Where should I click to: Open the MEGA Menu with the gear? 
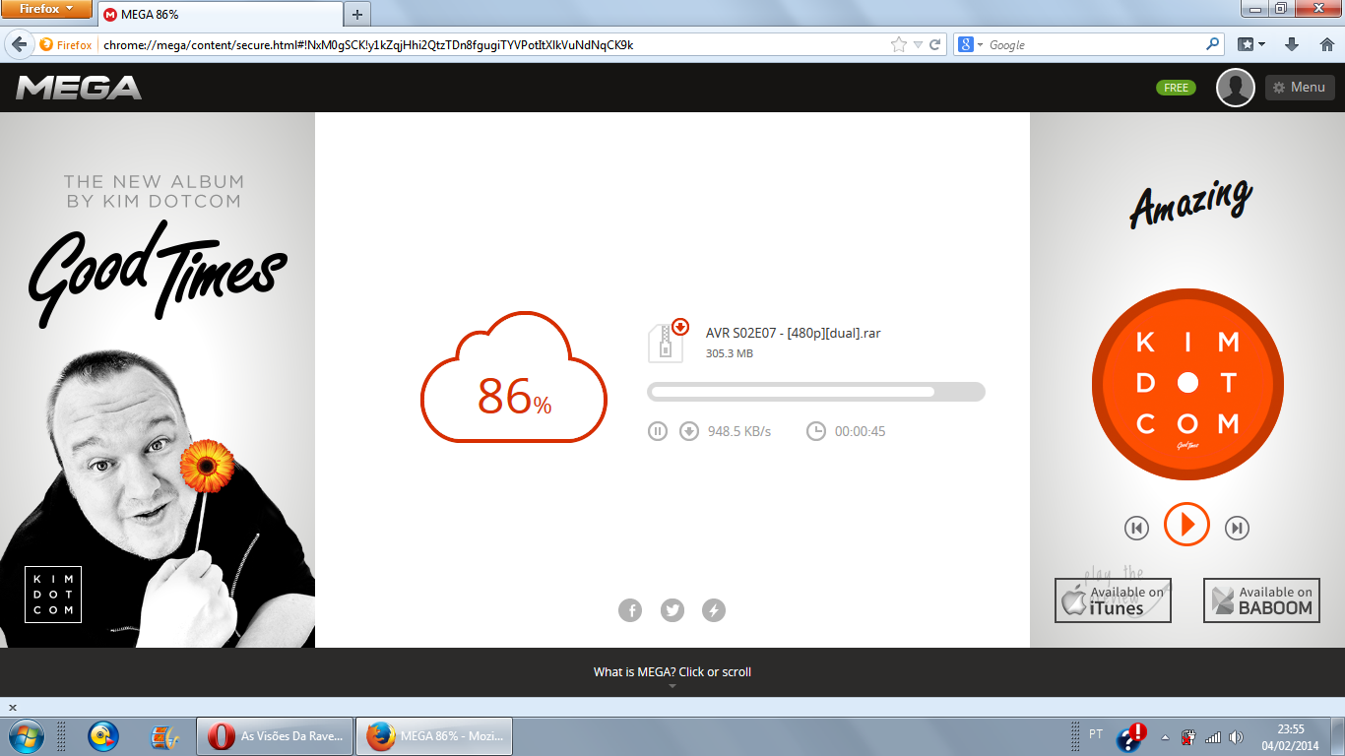pyautogui.click(x=1300, y=87)
